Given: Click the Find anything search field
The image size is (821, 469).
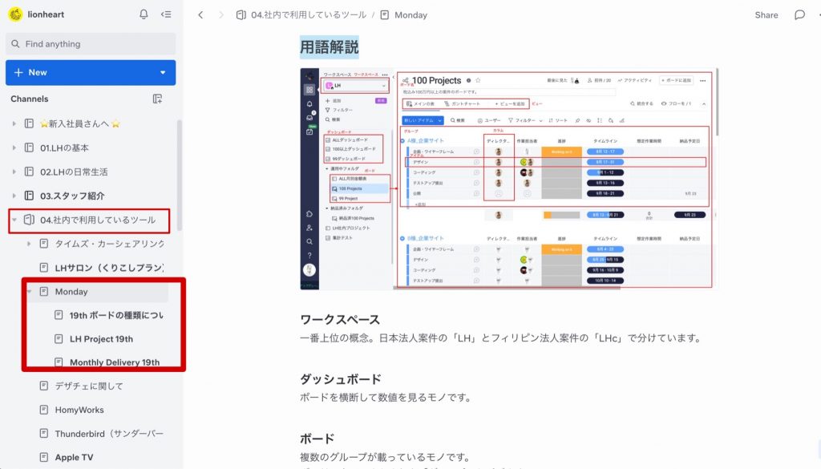Looking at the screenshot, I should point(91,44).
